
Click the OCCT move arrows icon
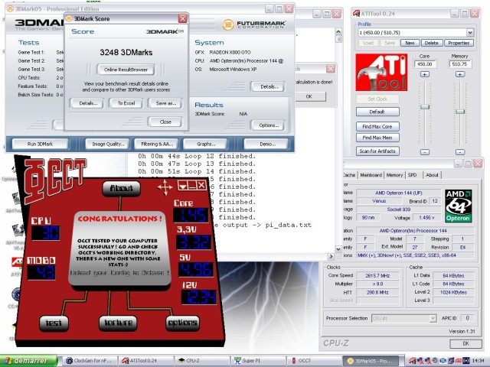pyautogui.click(x=165, y=187)
